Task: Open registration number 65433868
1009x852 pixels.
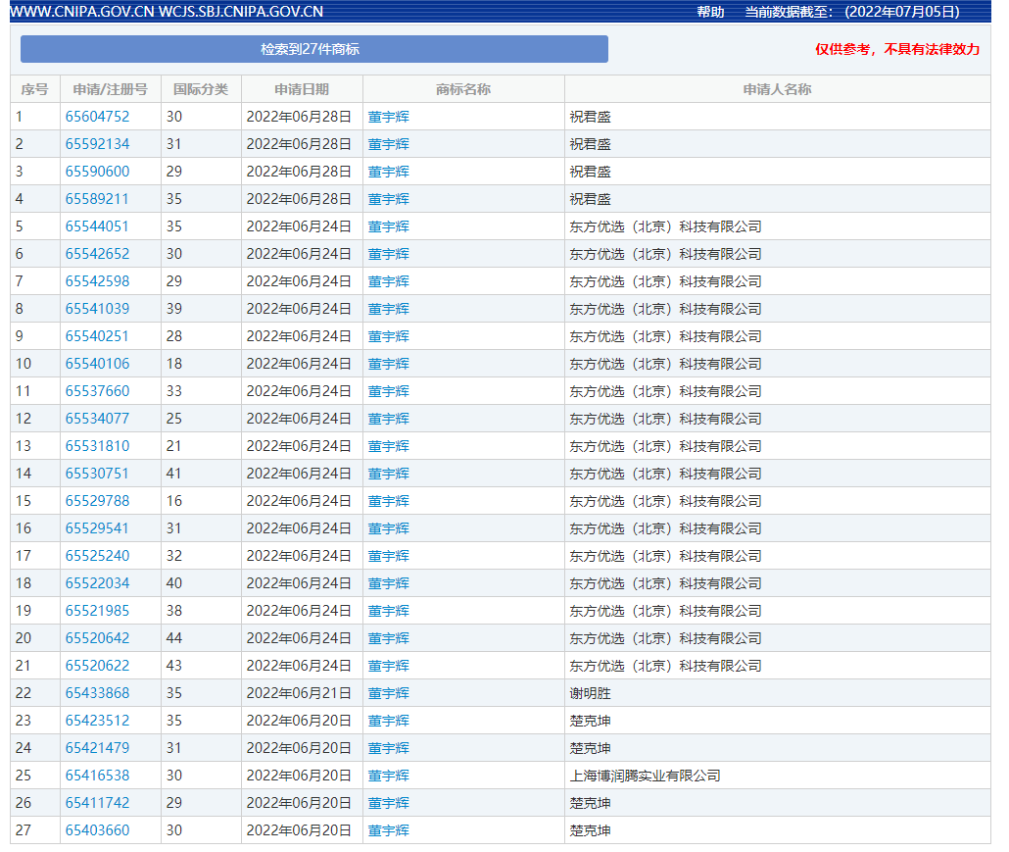Action: tap(97, 693)
